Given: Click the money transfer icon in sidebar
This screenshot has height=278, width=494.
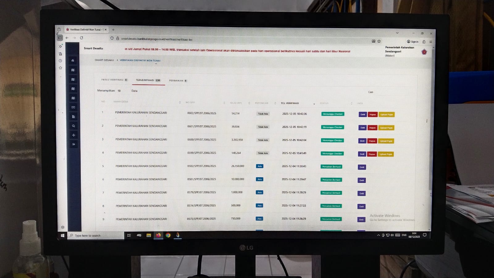Looking at the screenshot, I should (x=73, y=107).
